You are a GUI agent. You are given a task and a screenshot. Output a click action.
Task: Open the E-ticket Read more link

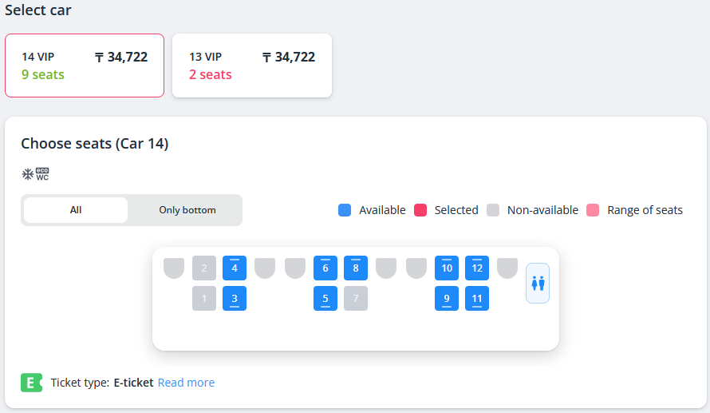pos(186,383)
